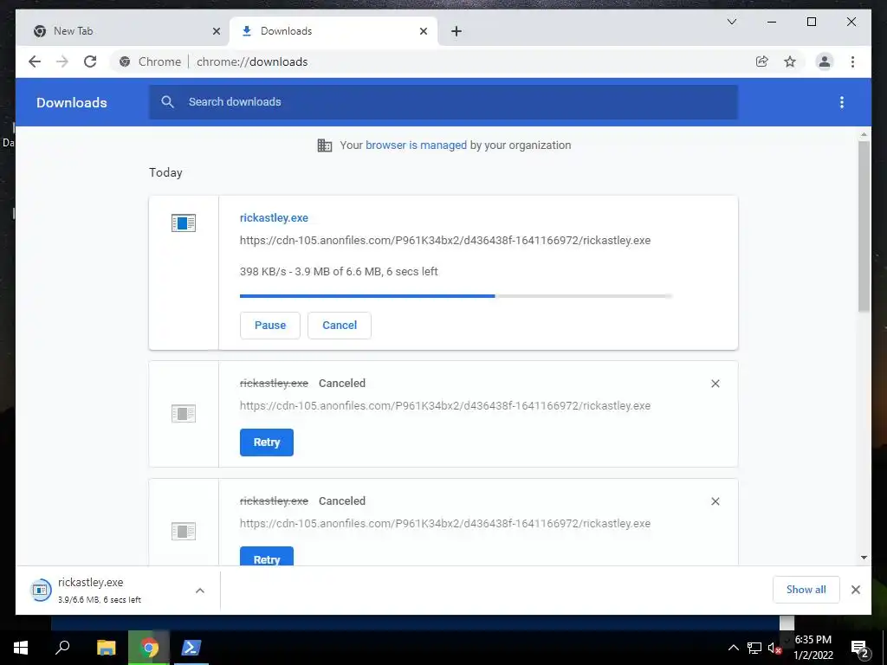
Task: Retry the second canceled download
Action: (267, 557)
